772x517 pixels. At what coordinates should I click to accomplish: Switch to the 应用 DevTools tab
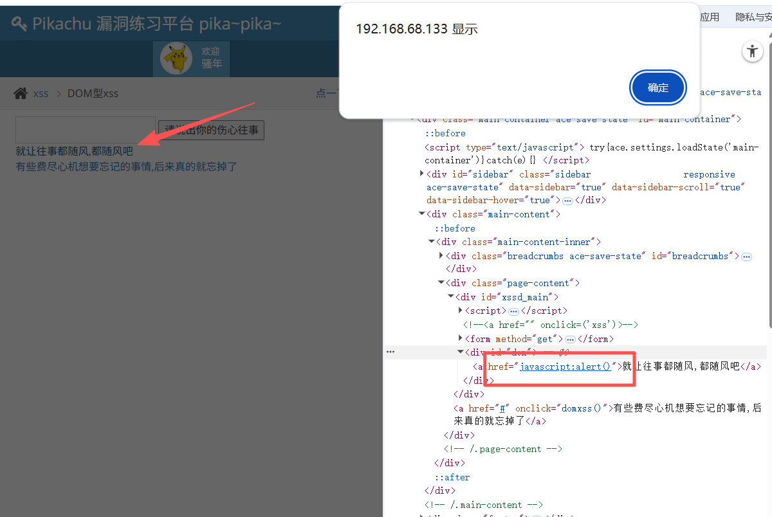(710, 17)
